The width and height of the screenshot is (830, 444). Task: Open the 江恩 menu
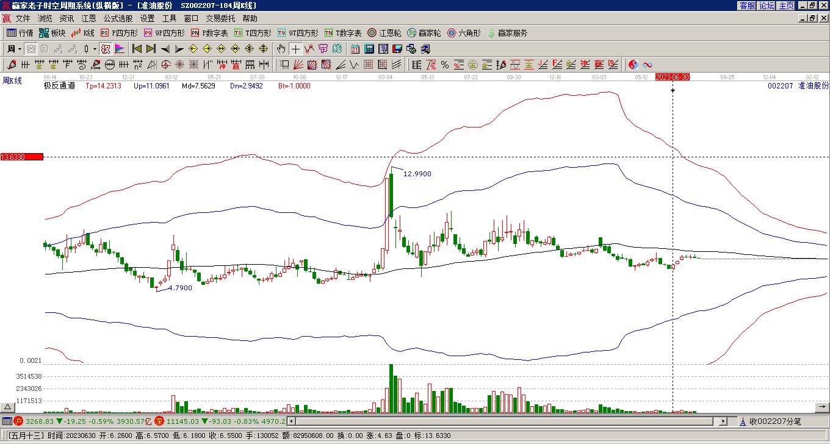(x=88, y=19)
